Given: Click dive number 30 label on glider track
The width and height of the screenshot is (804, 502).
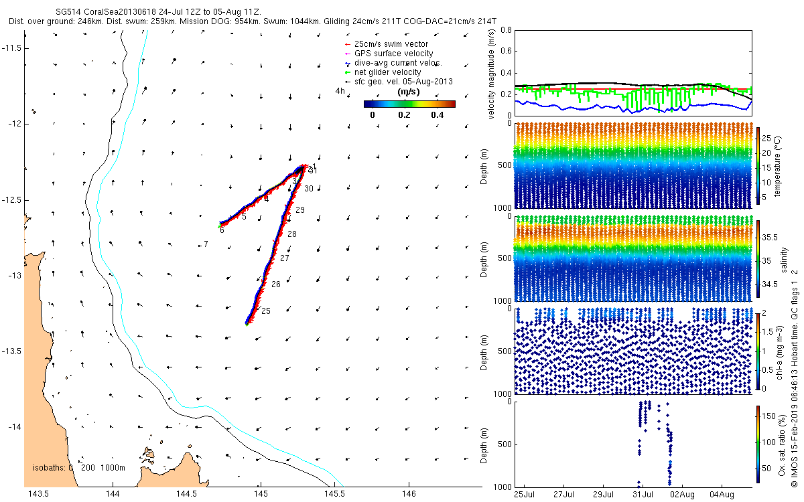Looking at the screenshot, I should pyautogui.click(x=309, y=189).
